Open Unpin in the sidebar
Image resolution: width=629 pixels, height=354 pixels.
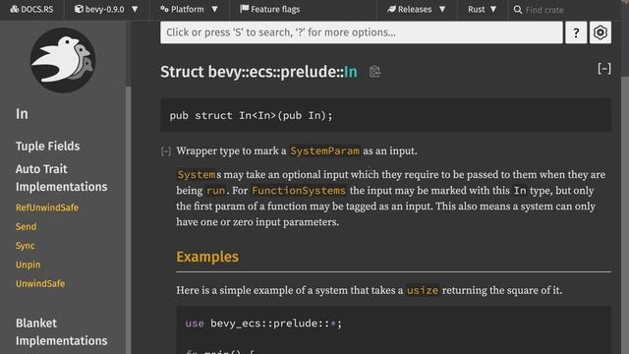tap(29, 265)
